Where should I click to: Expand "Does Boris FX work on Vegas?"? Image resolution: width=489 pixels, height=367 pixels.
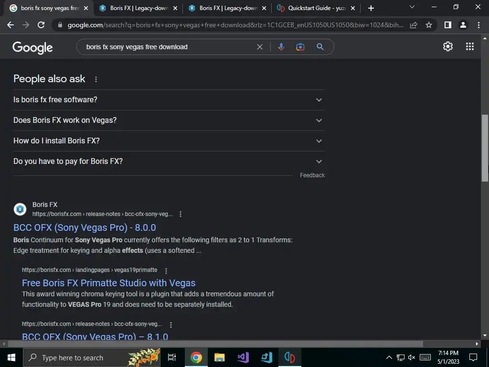pos(169,120)
